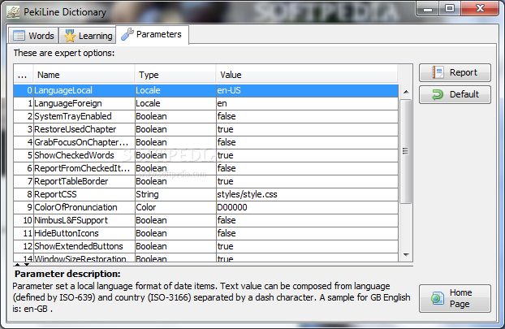Click the en-US value cell

(x=307, y=90)
